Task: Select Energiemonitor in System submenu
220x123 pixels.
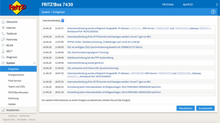Action: coord(16,75)
